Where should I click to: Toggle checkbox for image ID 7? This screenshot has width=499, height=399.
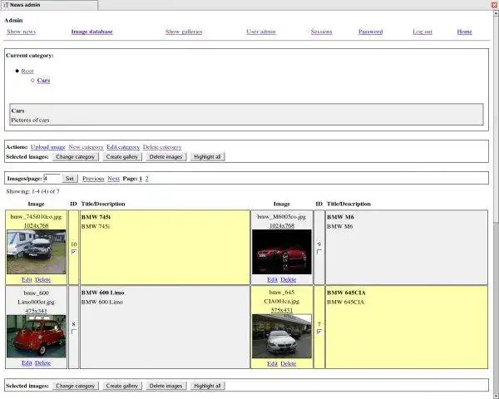tap(319, 332)
